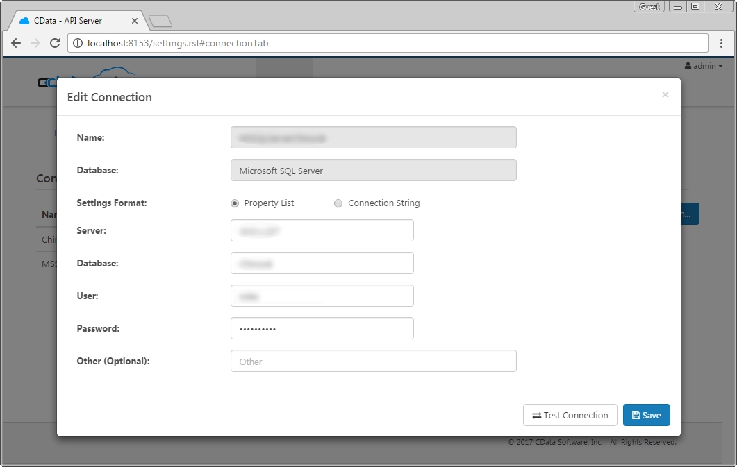Viewport: 737px width, 467px height.
Task: Click the Guest profile button
Action: click(x=649, y=6)
